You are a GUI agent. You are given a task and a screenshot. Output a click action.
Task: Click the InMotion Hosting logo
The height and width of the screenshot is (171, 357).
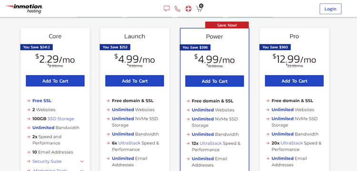click(x=24, y=9)
